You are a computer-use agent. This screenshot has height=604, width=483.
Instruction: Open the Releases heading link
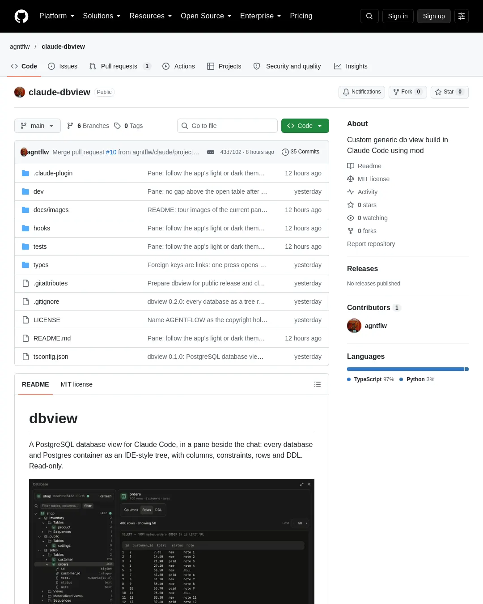[362, 268]
